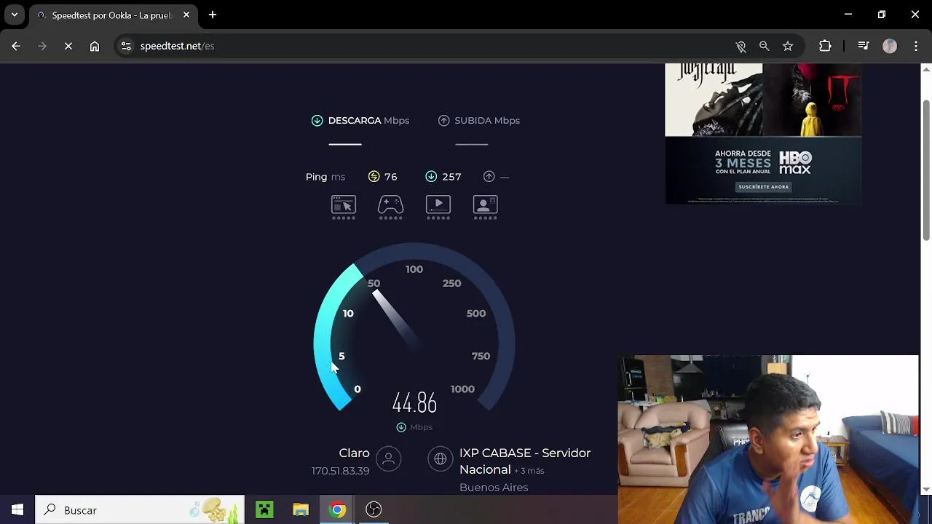Screen dimensions: 932x524
Task: Open the page zoom magnifier icon
Action: 764,46
